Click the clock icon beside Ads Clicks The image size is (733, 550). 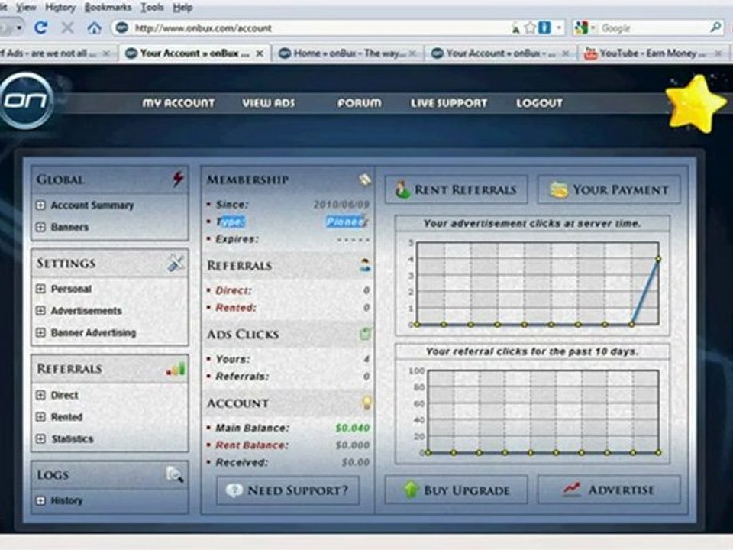click(x=365, y=334)
